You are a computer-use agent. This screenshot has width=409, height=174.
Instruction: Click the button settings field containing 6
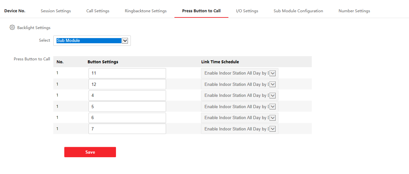[127, 118]
